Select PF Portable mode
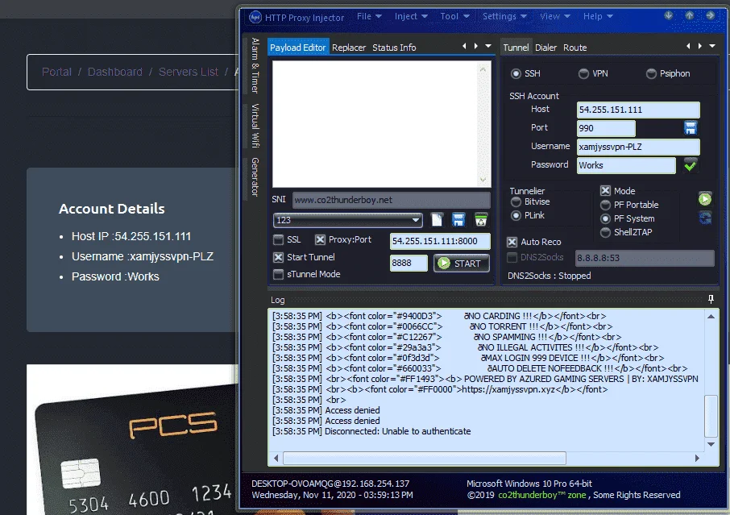 [605, 205]
